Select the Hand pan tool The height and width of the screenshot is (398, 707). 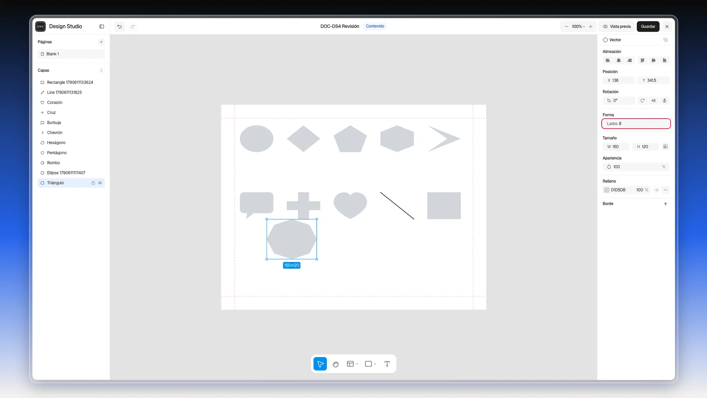pyautogui.click(x=335, y=364)
